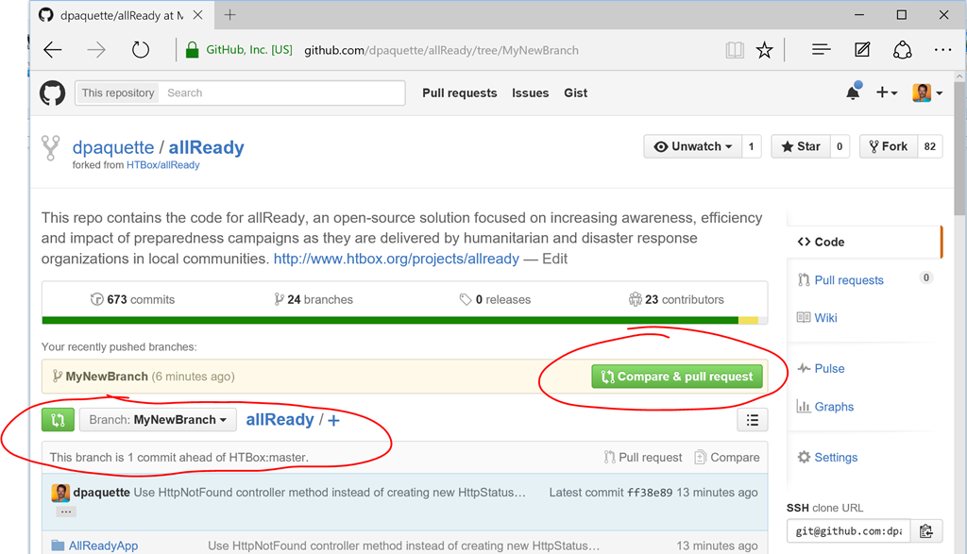The height and width of the screenshot is (554, 967).
Task: Expand the commit message ellipsis
Action: (x=66, y=512)
